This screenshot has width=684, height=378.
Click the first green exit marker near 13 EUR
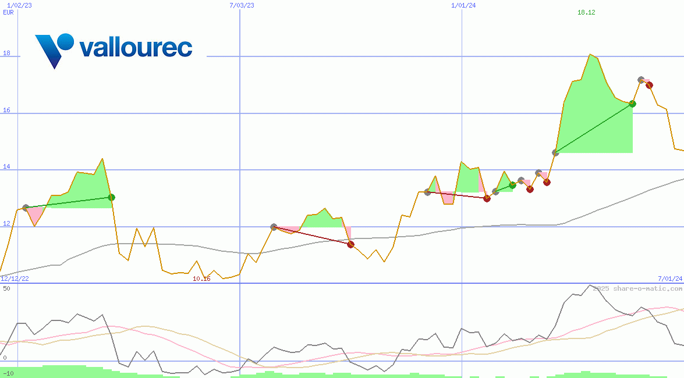pos(112,197)
